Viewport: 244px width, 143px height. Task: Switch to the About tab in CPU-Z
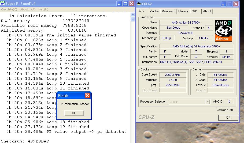coord(207,11)
